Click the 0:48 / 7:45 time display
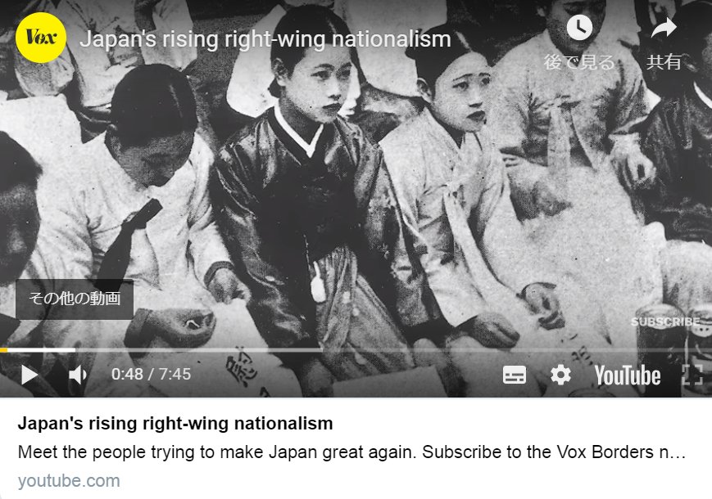The height and width of the screenshot is (499, 712). pos(152,375)
